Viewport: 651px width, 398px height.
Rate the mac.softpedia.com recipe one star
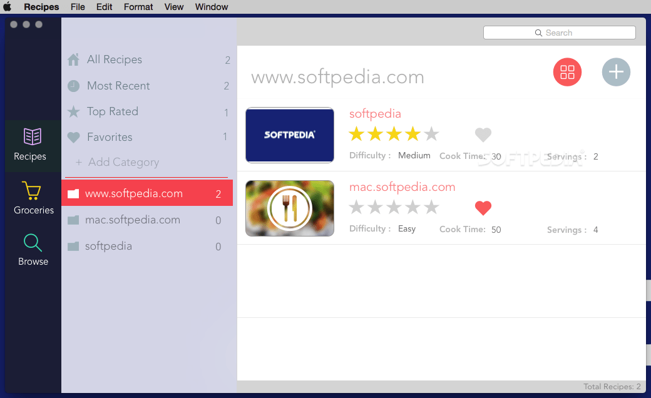[356, 207]
